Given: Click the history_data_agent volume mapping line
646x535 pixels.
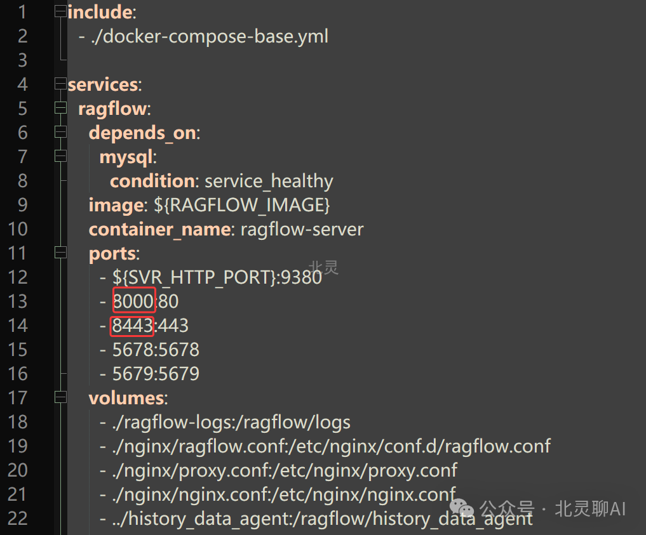Looking at the screenshot, I should (x=322, y=519).
